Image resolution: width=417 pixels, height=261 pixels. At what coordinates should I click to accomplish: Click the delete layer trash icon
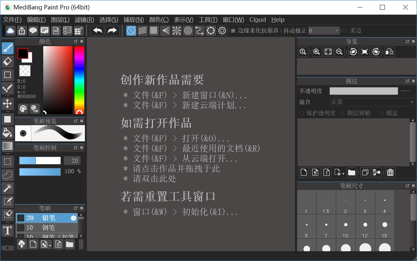point(390,172)
